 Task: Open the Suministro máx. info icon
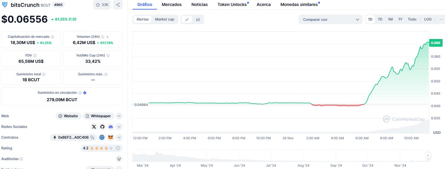click(x=106, y=74)
